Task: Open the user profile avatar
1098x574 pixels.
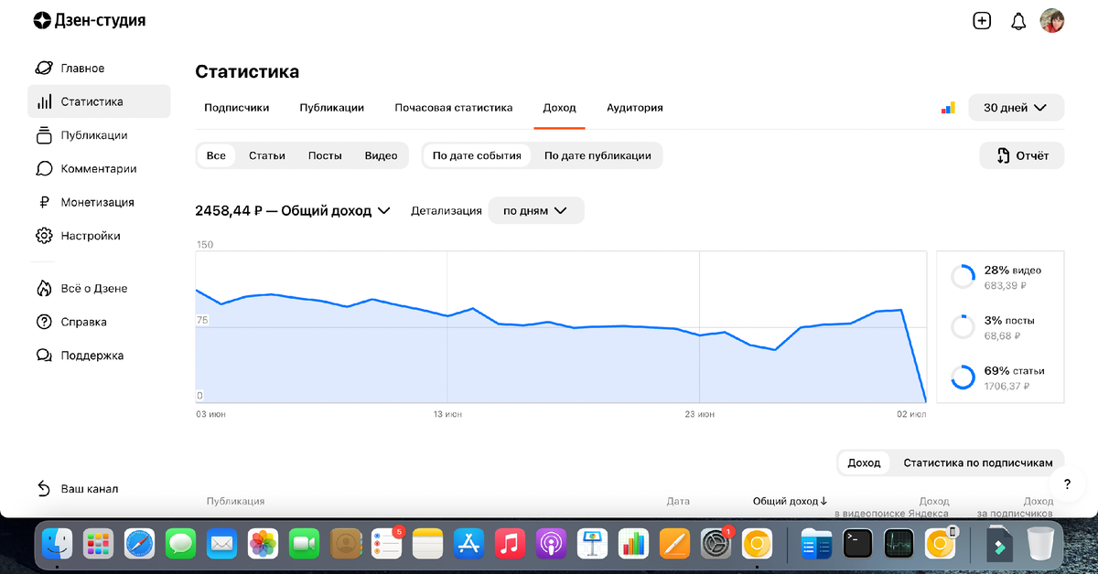Action: 1052,20
